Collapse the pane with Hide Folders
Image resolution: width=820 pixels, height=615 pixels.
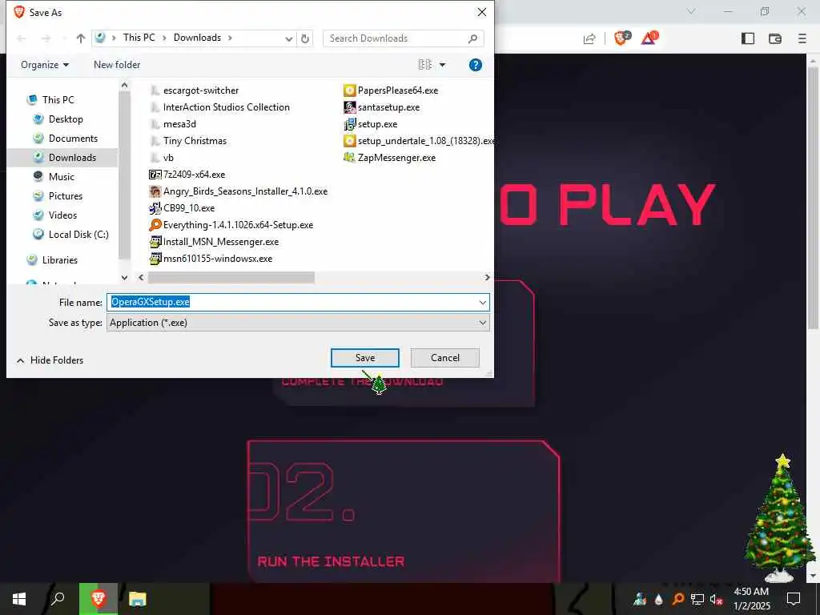[50, 360]
